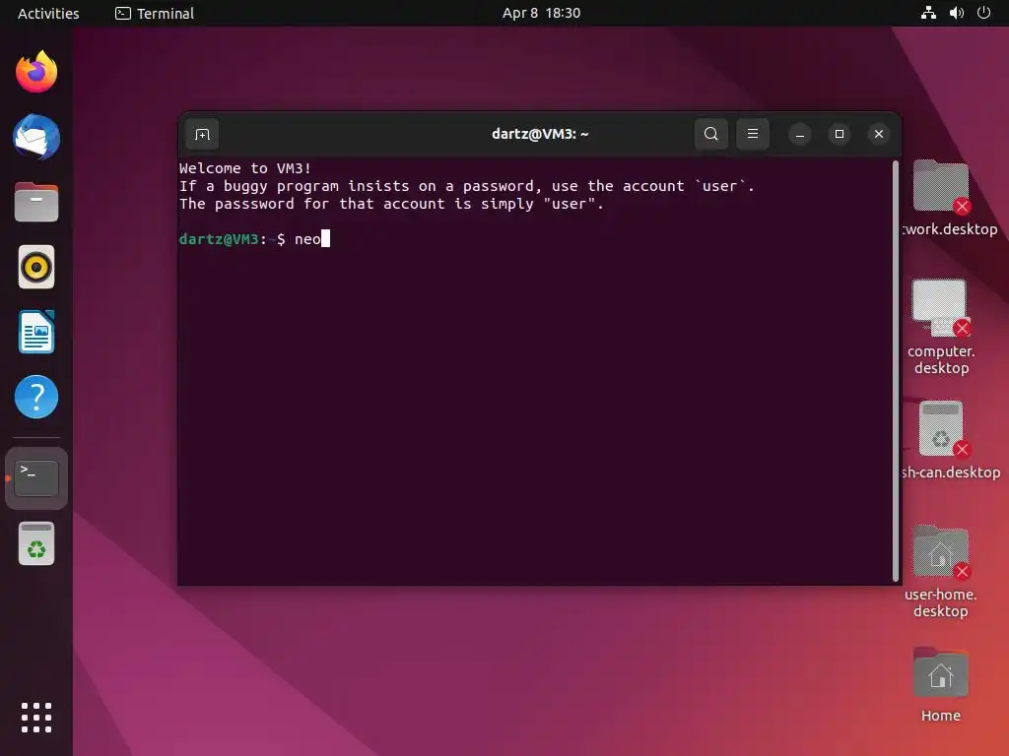Click the terminal vertical scrollbar
Image resolution: width=1009 pixels, height=756 pixels.
895,370
